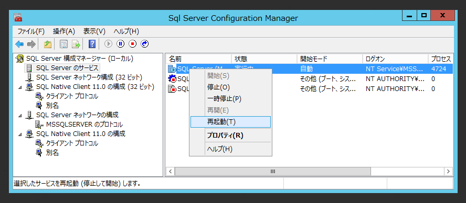The height and width of the screenshot is (203, 466).
Task: Select SQL Server ネットワーク構成 (32 ビット)
Action: 89,77
